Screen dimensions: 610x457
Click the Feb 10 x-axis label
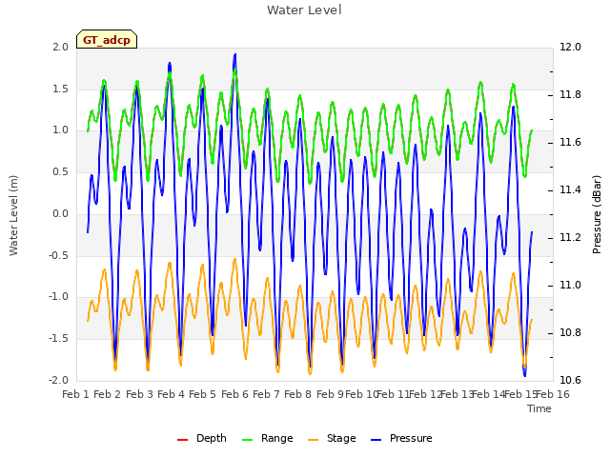tap(361, 394)
